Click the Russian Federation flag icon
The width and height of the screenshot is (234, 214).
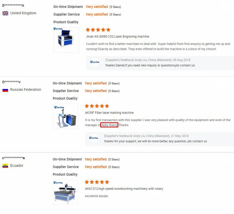tap(5, 90)
